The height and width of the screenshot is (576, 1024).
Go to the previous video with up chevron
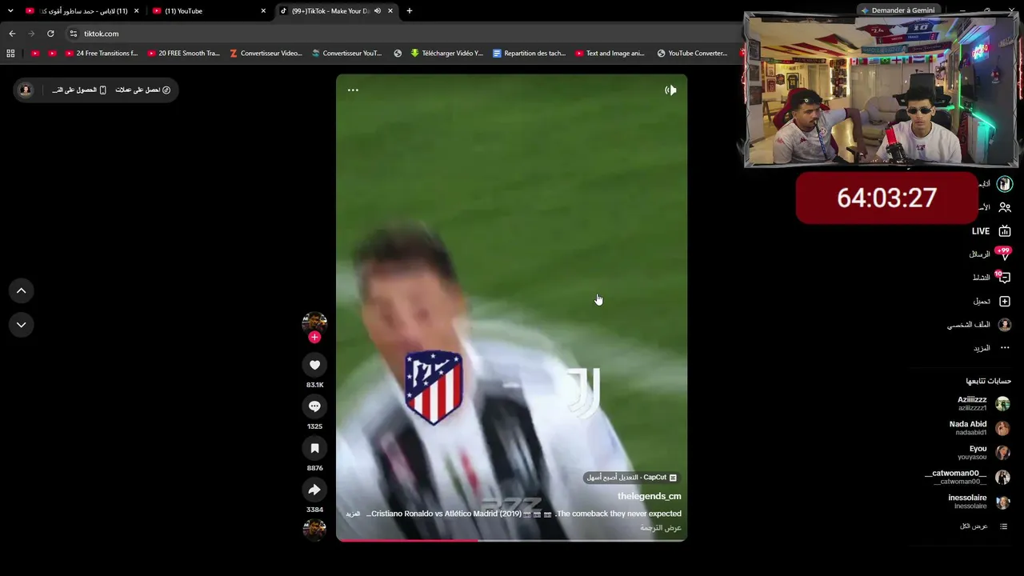[22, 291]
